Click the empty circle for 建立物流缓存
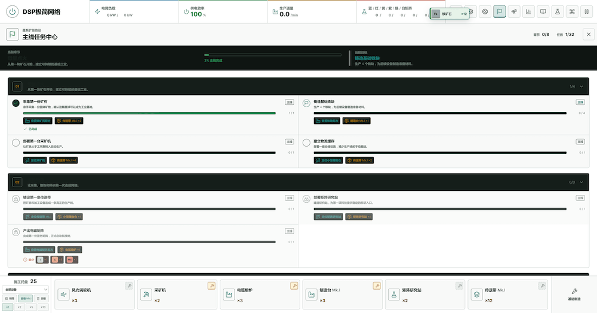 pos(306,142)
